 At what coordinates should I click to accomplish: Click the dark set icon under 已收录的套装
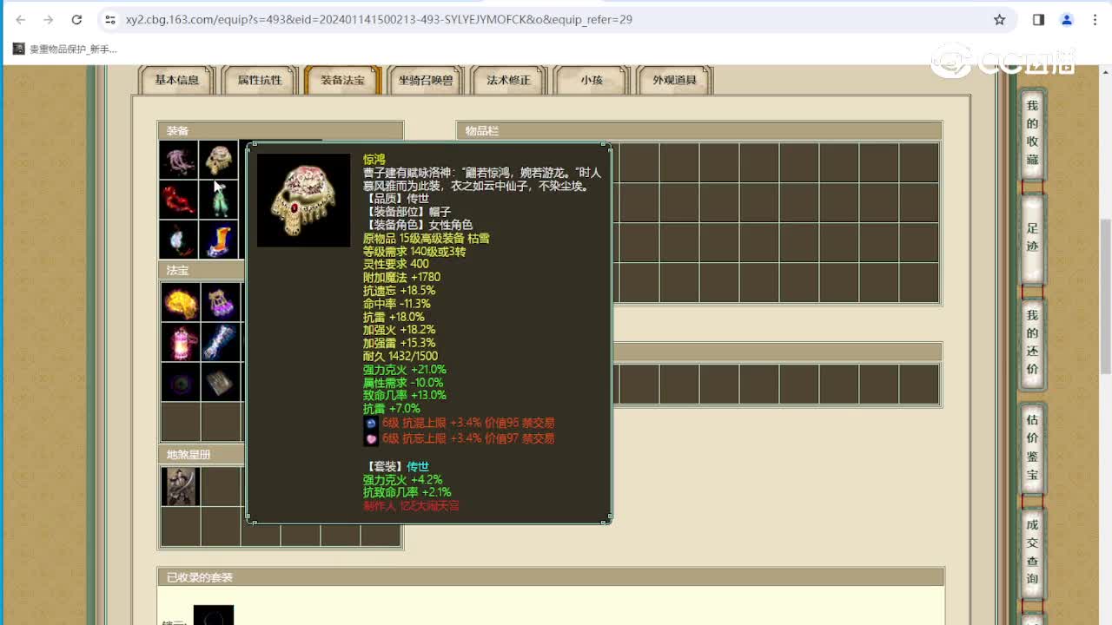(214, 615)
